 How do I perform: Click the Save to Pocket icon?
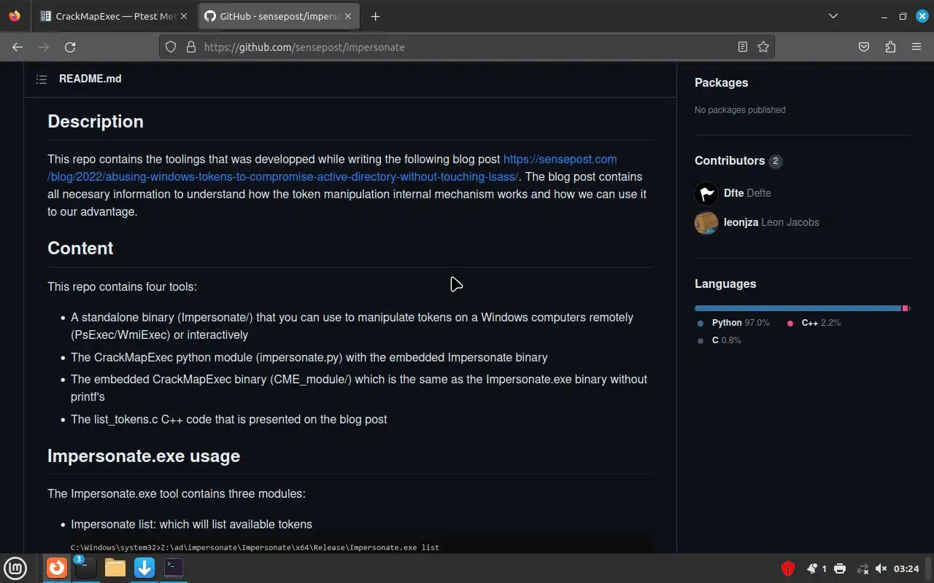tap(864, 47)
